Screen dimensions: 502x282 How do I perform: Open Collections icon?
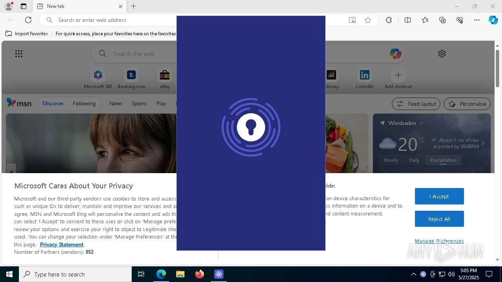pyautogui.click(x=442, y=20)
